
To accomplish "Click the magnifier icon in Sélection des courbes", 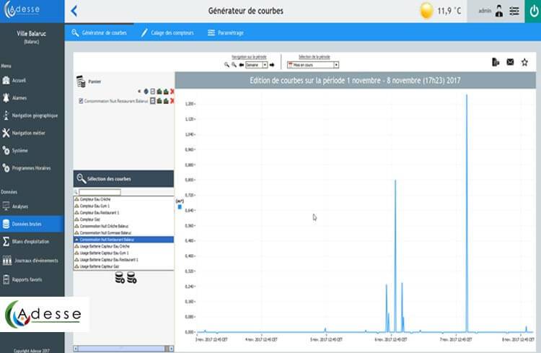I will pos(81,178).
